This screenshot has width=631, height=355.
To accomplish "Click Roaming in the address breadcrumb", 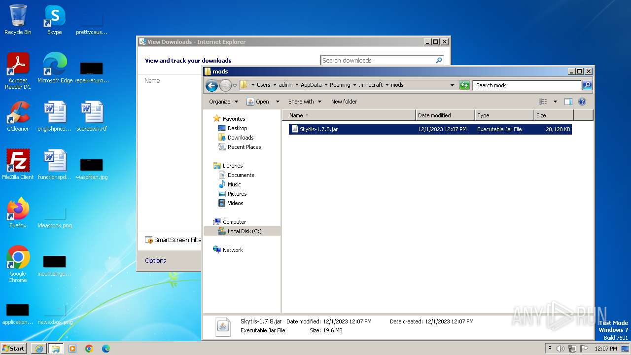I will pyautogui.click(x=340, y=85).
